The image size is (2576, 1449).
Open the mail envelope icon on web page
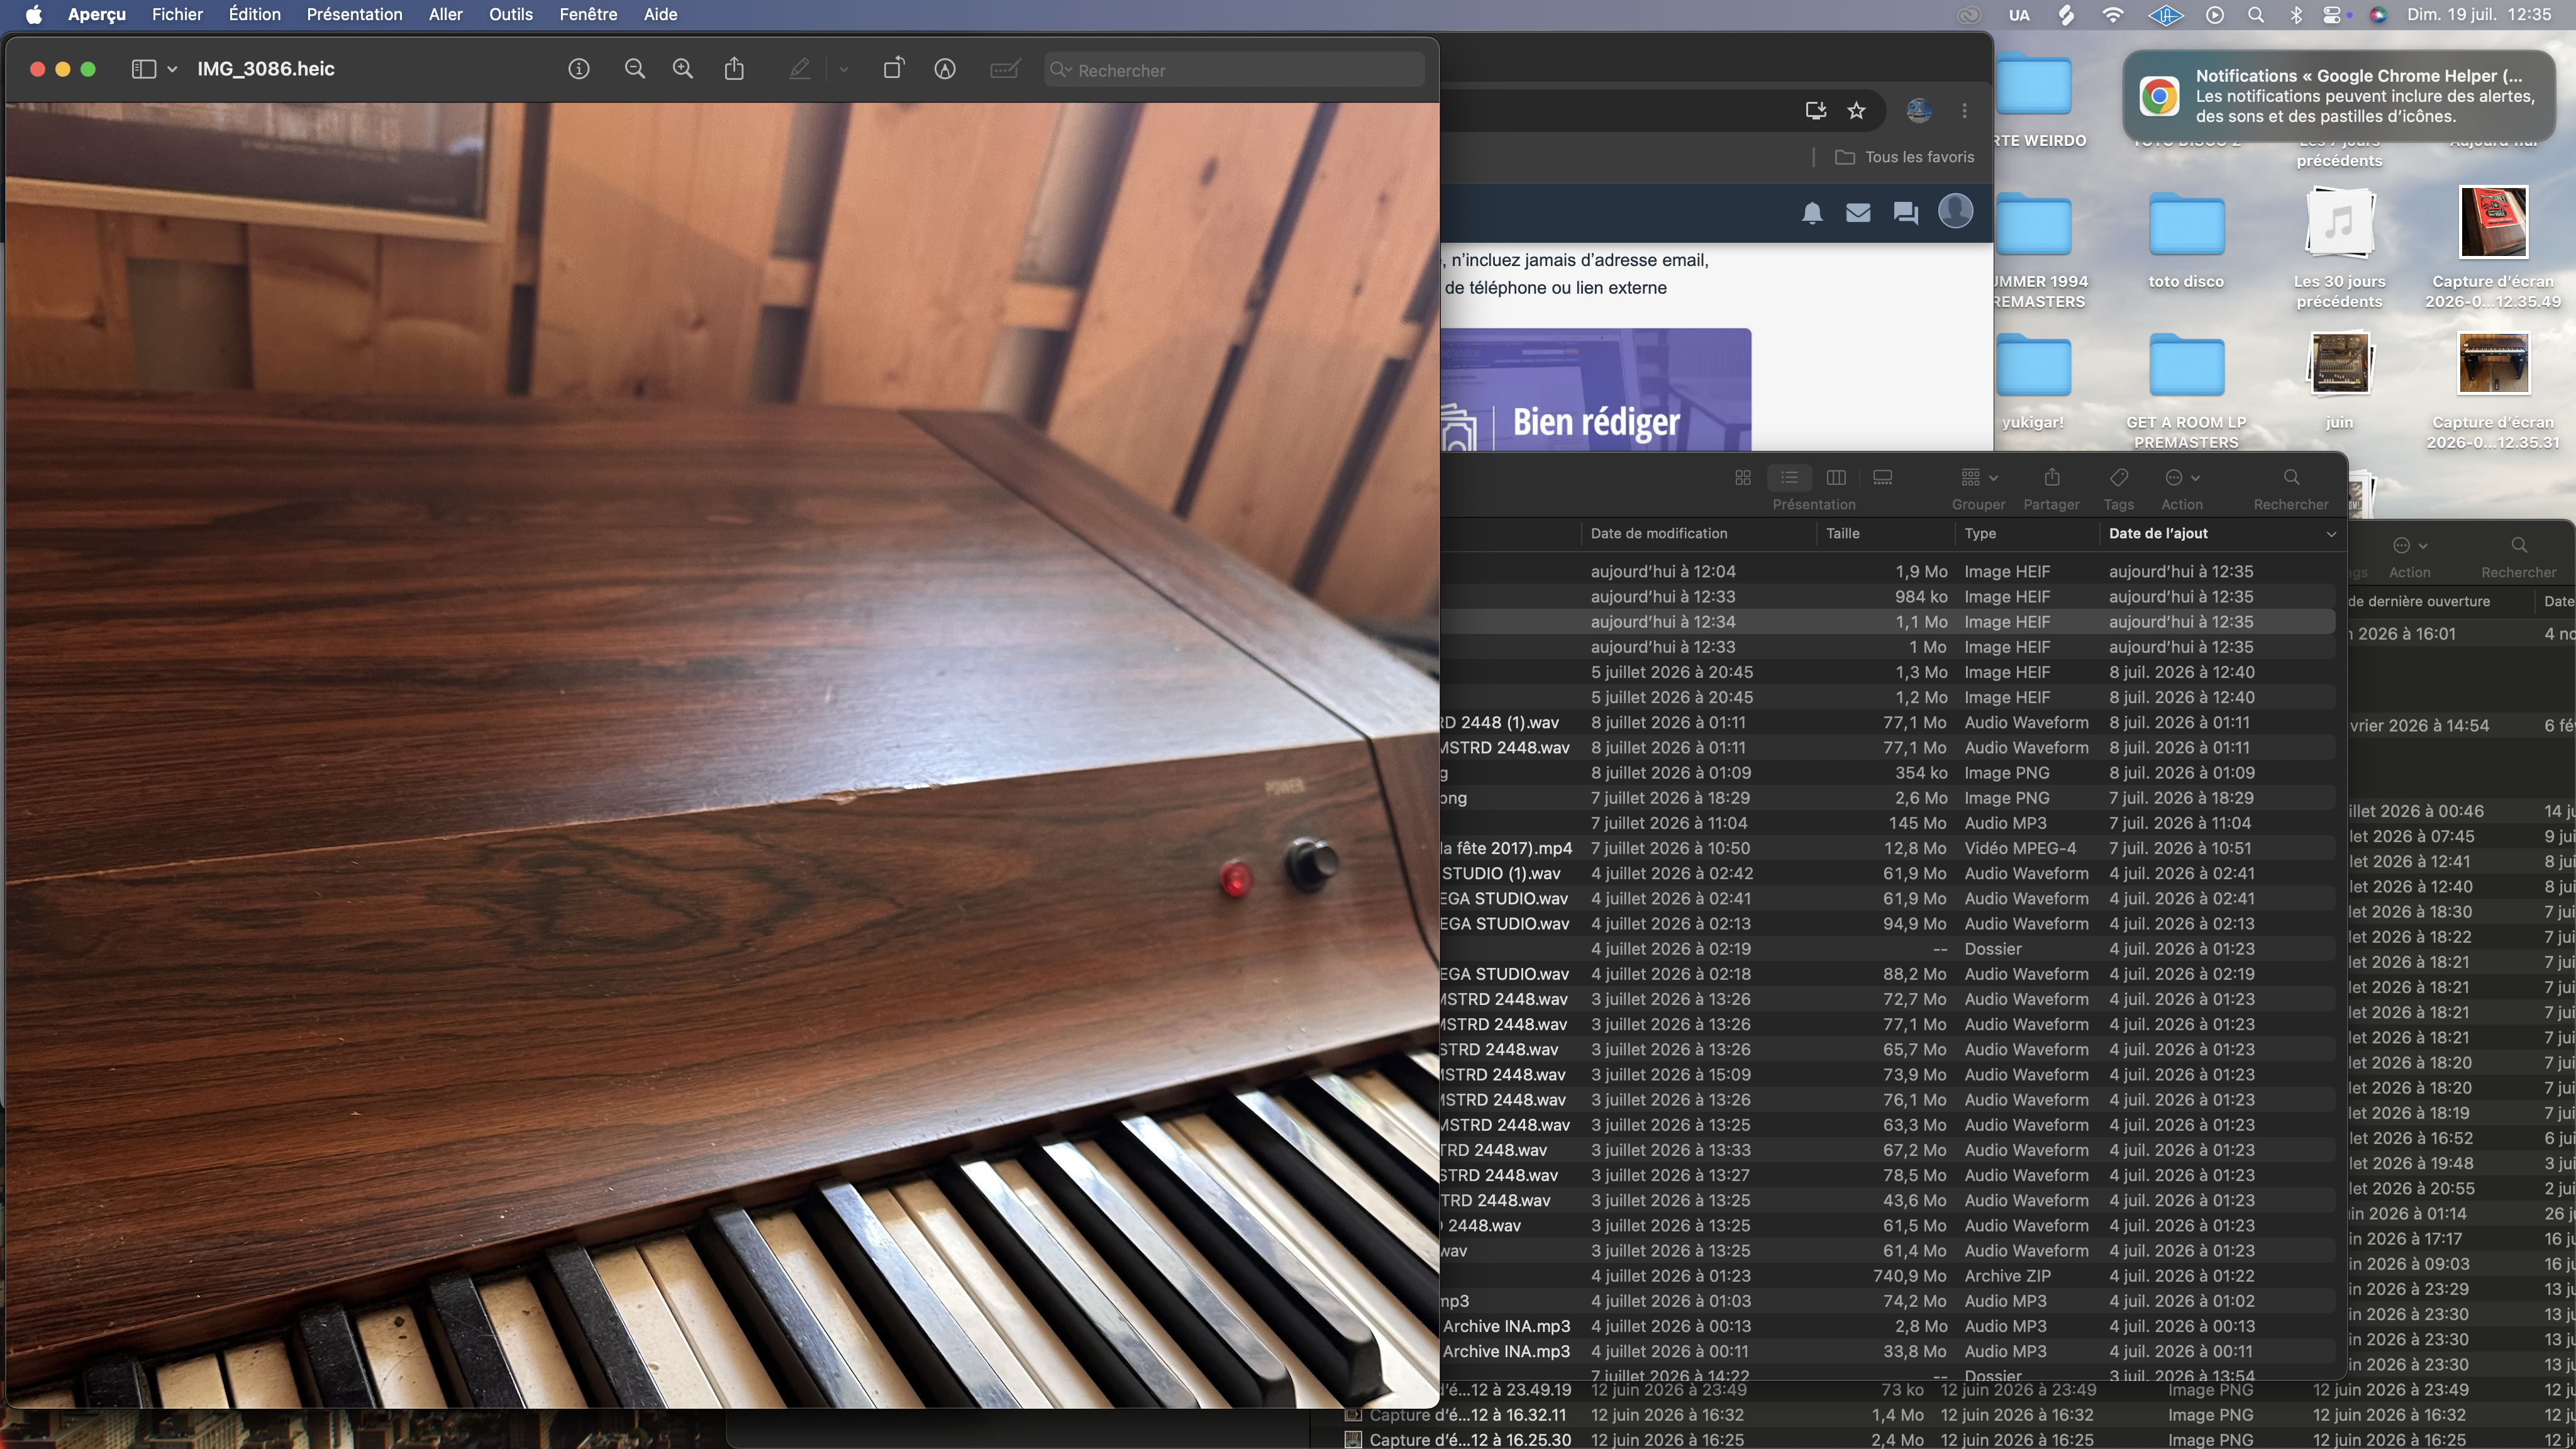1858,213
